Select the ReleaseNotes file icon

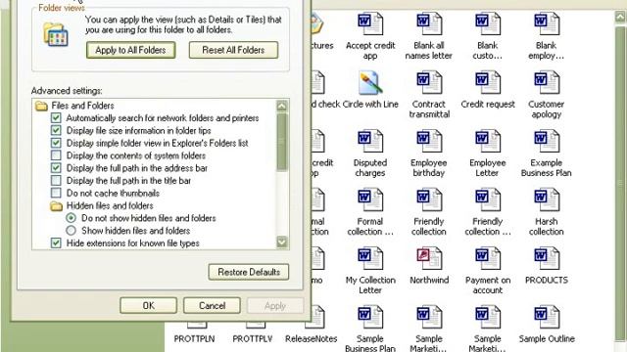coord(315,317)
